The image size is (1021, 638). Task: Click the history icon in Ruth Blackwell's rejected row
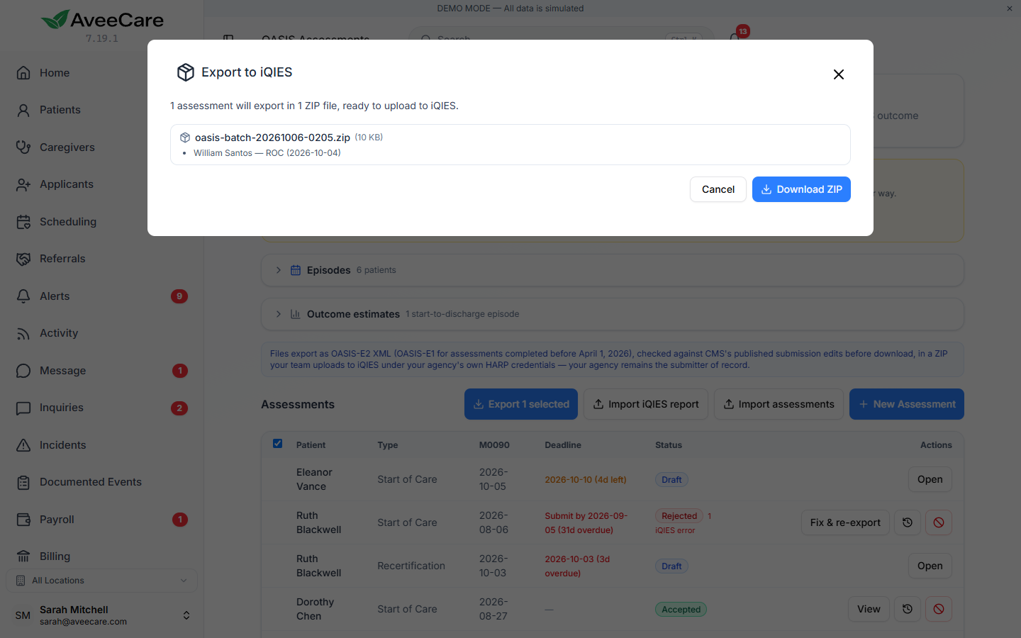click(x=908, y=522)
